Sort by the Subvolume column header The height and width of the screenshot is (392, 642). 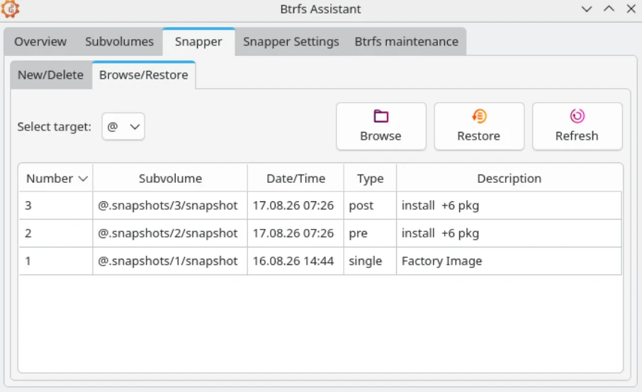(170, 178)
